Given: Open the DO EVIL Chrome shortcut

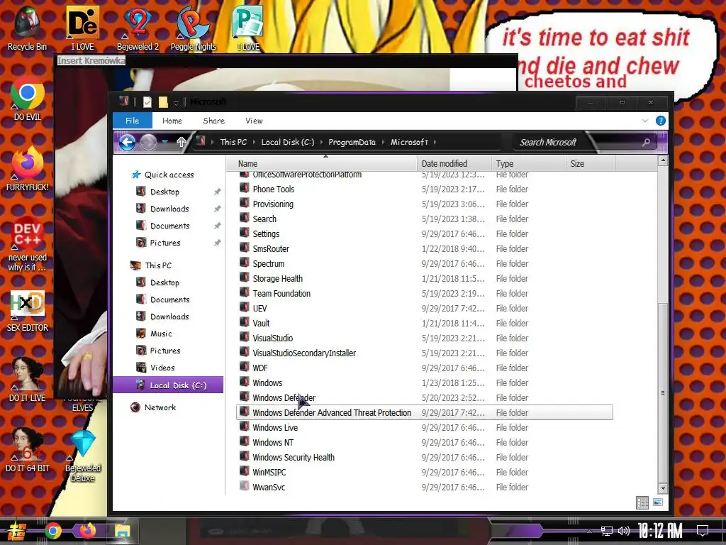Looking at the screenshot, I should tap(27, 99).
